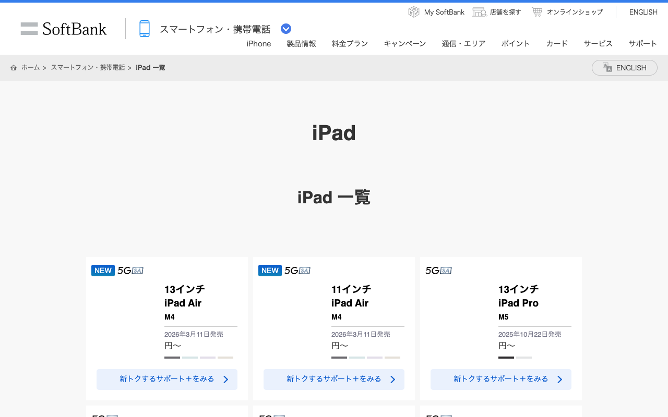This screenshot has height=417, width=668.
Task: Open スマートフォン・携帯電話 breadcrumb link
Action: click(x=88, y=68)
